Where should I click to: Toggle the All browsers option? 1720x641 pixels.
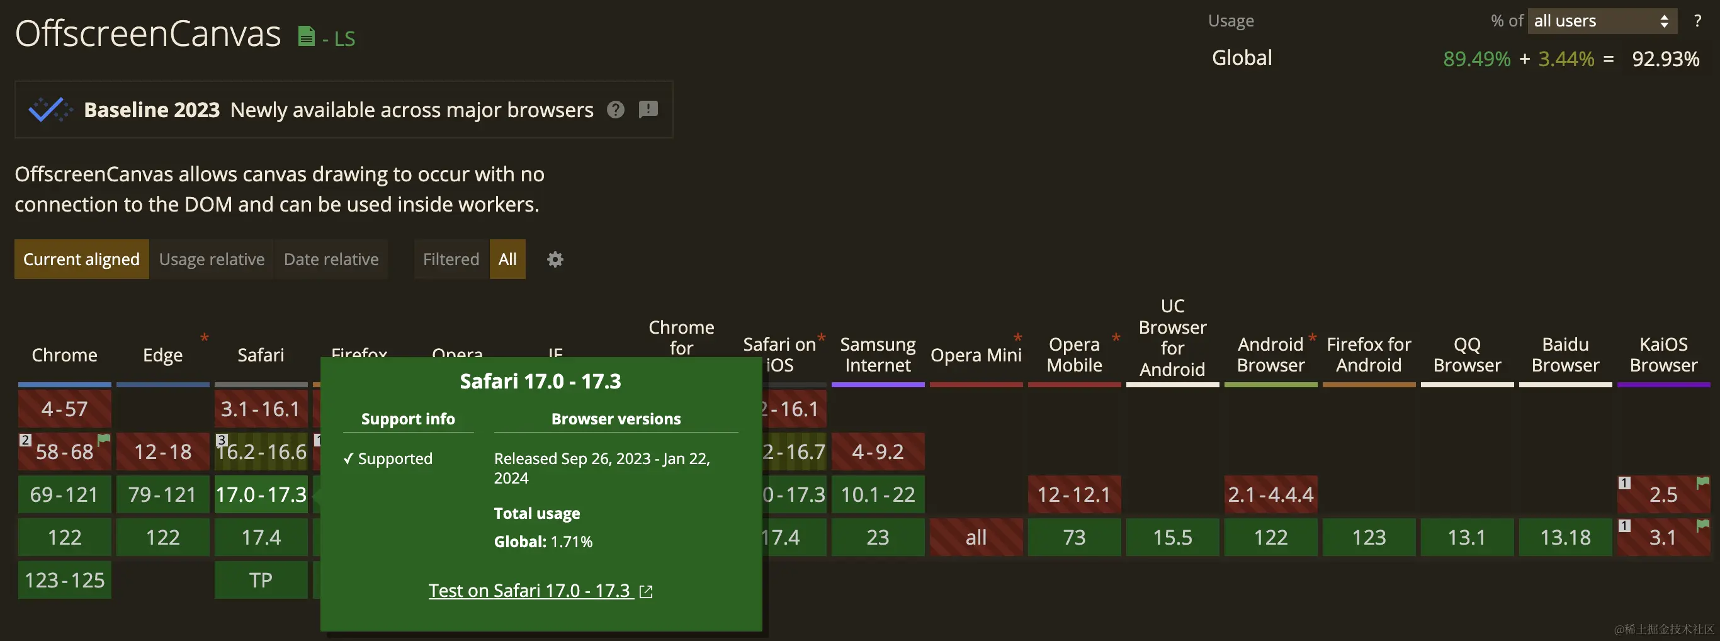click(x=507, y=259)
